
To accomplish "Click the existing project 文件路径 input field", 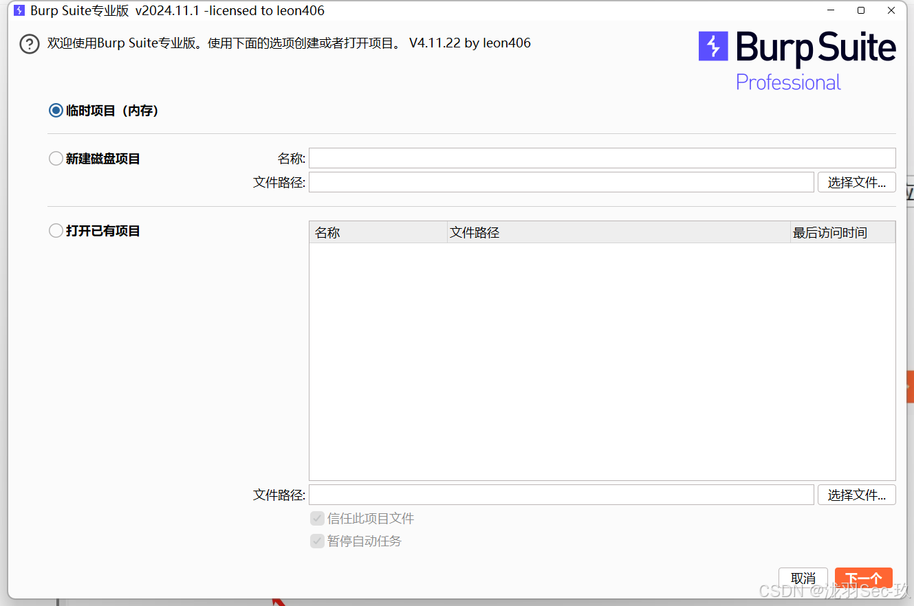I will tap(561, 495).
